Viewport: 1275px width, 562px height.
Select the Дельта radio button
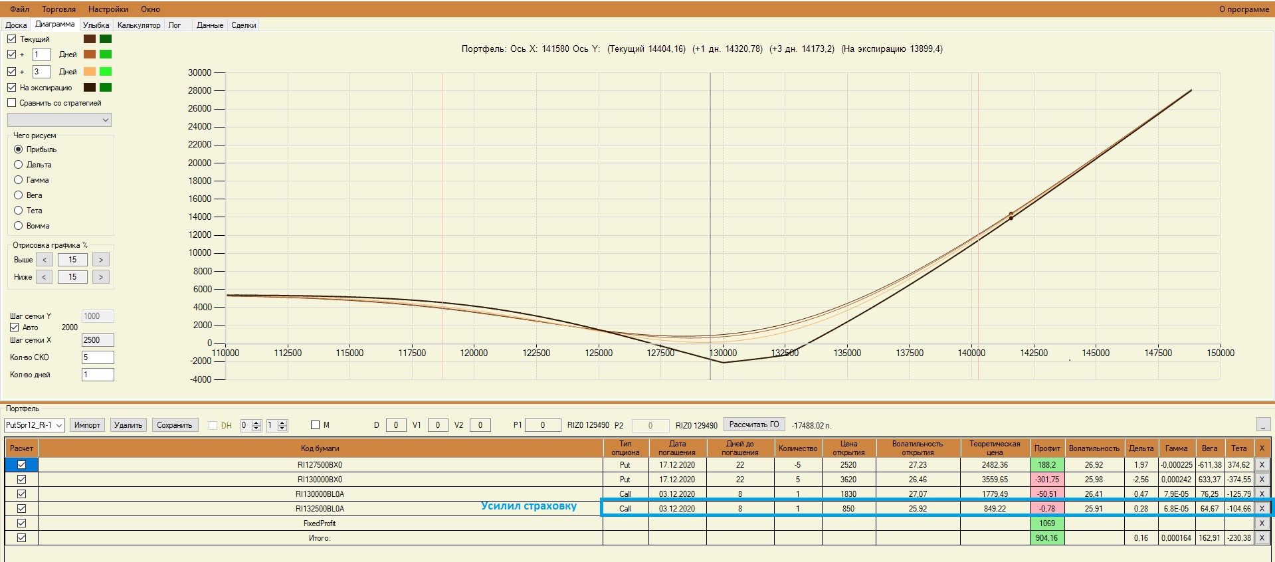(19, 165)
